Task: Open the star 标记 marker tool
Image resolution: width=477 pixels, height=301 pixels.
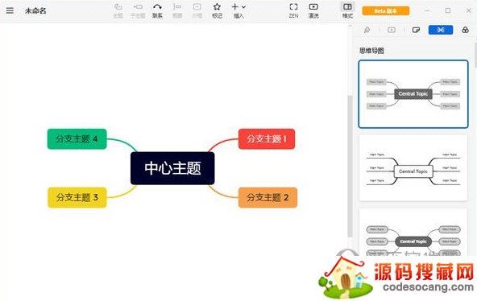Action: [x=217, y=10]
